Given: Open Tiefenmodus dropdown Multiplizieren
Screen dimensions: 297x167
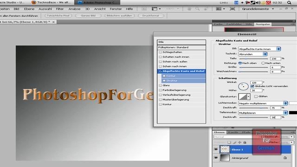Looking at the screenshot, I should point(263,113).
